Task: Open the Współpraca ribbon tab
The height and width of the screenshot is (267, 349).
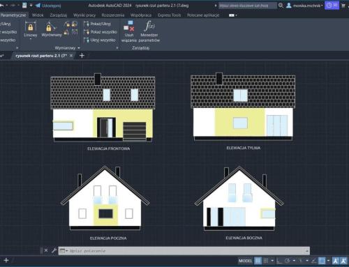Action: 141,15
